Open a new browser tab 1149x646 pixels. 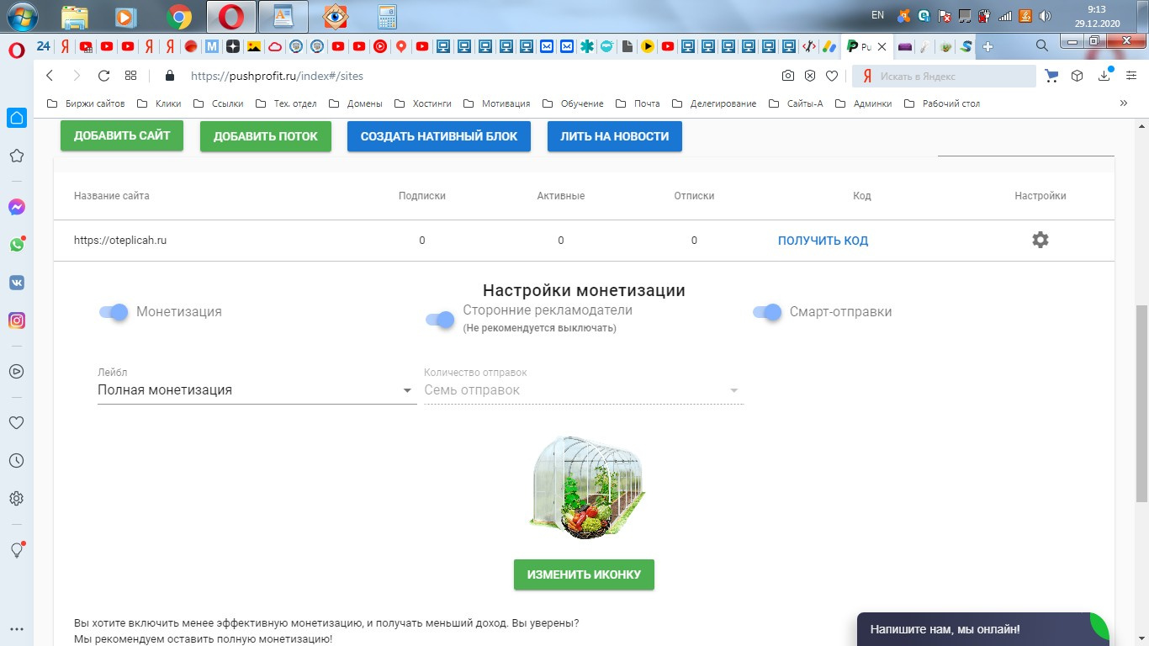pos(988,47)
